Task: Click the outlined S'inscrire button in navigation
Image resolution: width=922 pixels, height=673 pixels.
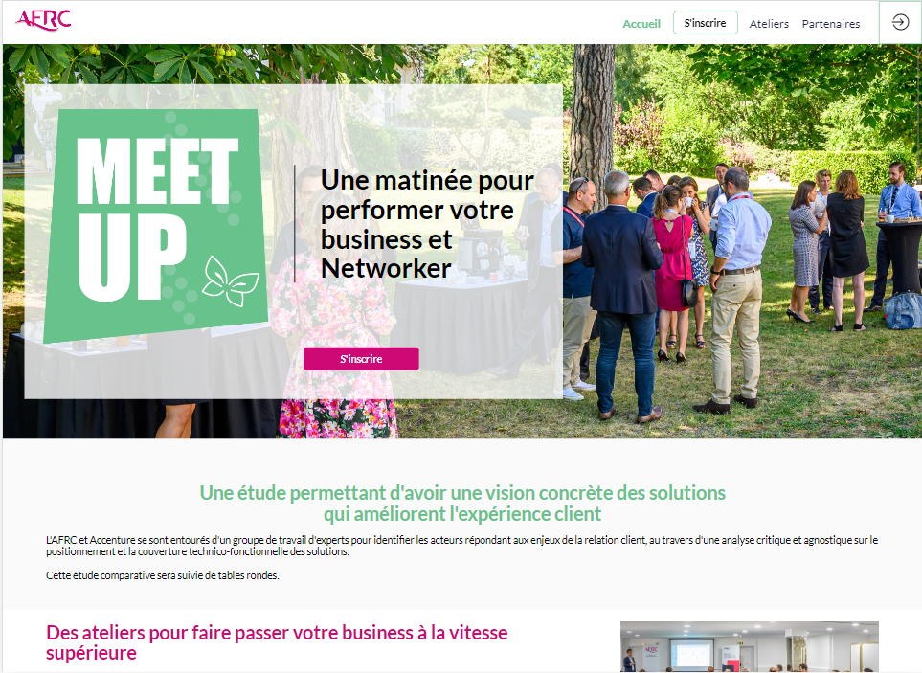Action: [705, 23]
